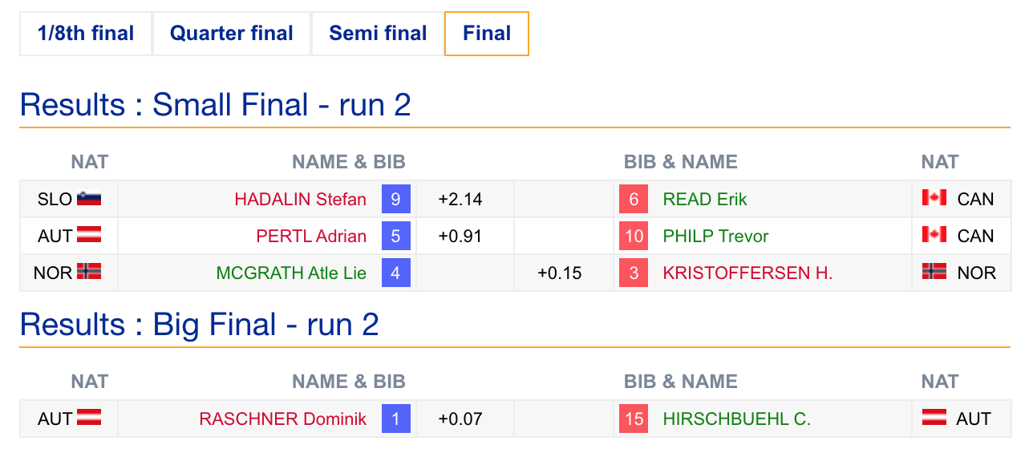Open HADALIN Stefan athlete link
The image size is (1033, 457).
[300, 199]
